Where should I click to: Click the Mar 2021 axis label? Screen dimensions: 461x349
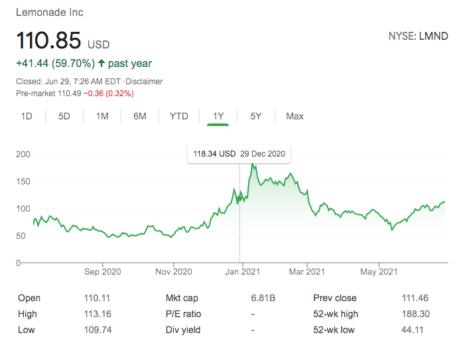(x=307, y=271)
